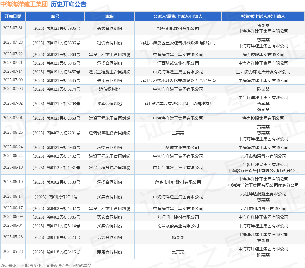This screenshot has height=268, width=305.
Task: Select the date 2025-07-21
Action: click(13, 63)
